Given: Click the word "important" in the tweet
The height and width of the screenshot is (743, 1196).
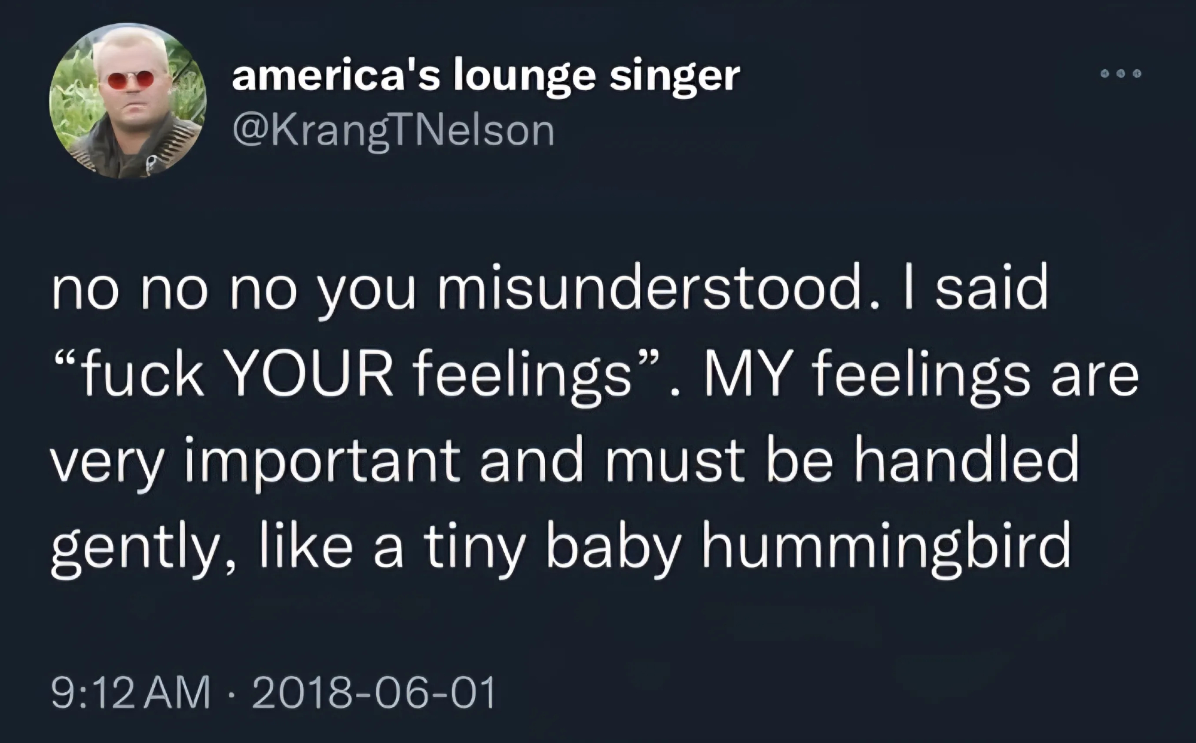Looking at the screenshot, I should tap(322, 462).
